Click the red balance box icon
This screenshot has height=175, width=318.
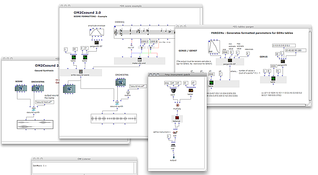(177, 118)
